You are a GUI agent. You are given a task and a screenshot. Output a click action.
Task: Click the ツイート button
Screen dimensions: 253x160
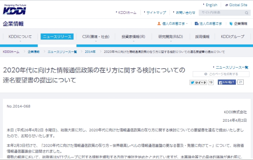[198, 83]
